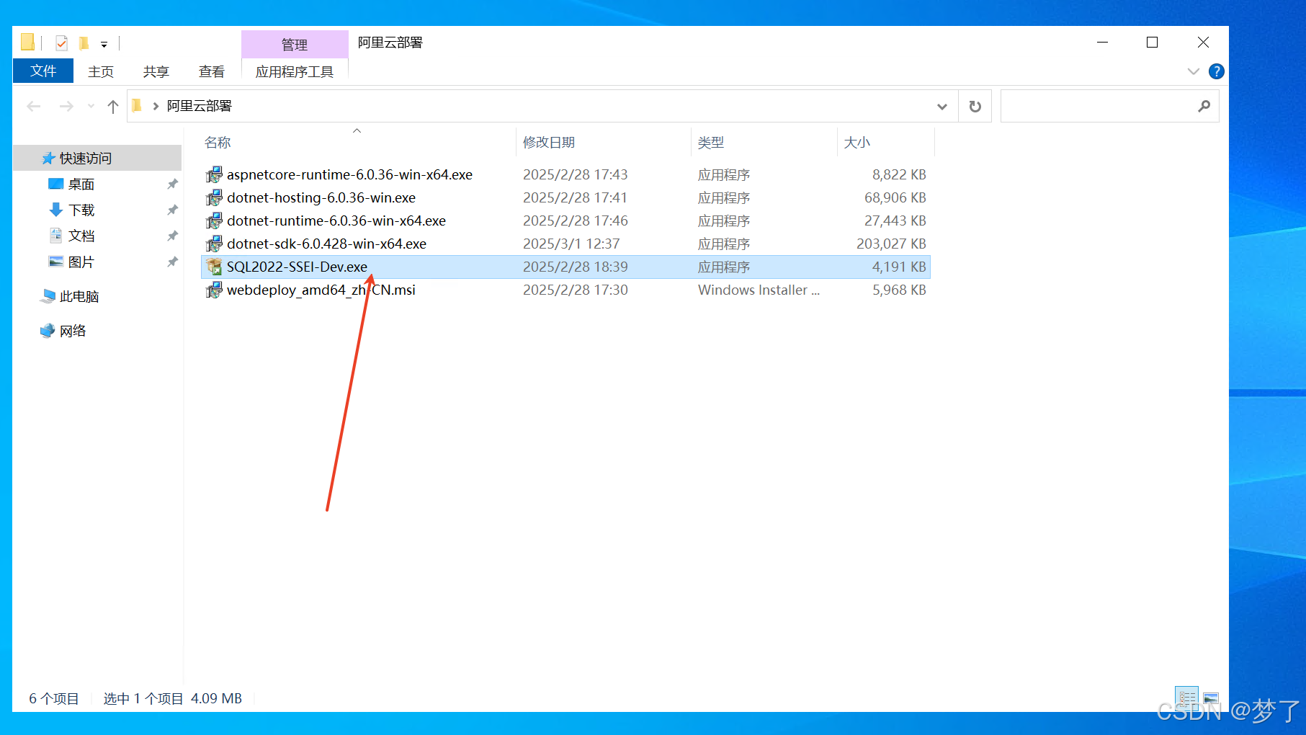Image resolution: width=1306 pixels, height=735 pixels.
Task: Expand the address bar history dropdown
Action: click(942, 107)
